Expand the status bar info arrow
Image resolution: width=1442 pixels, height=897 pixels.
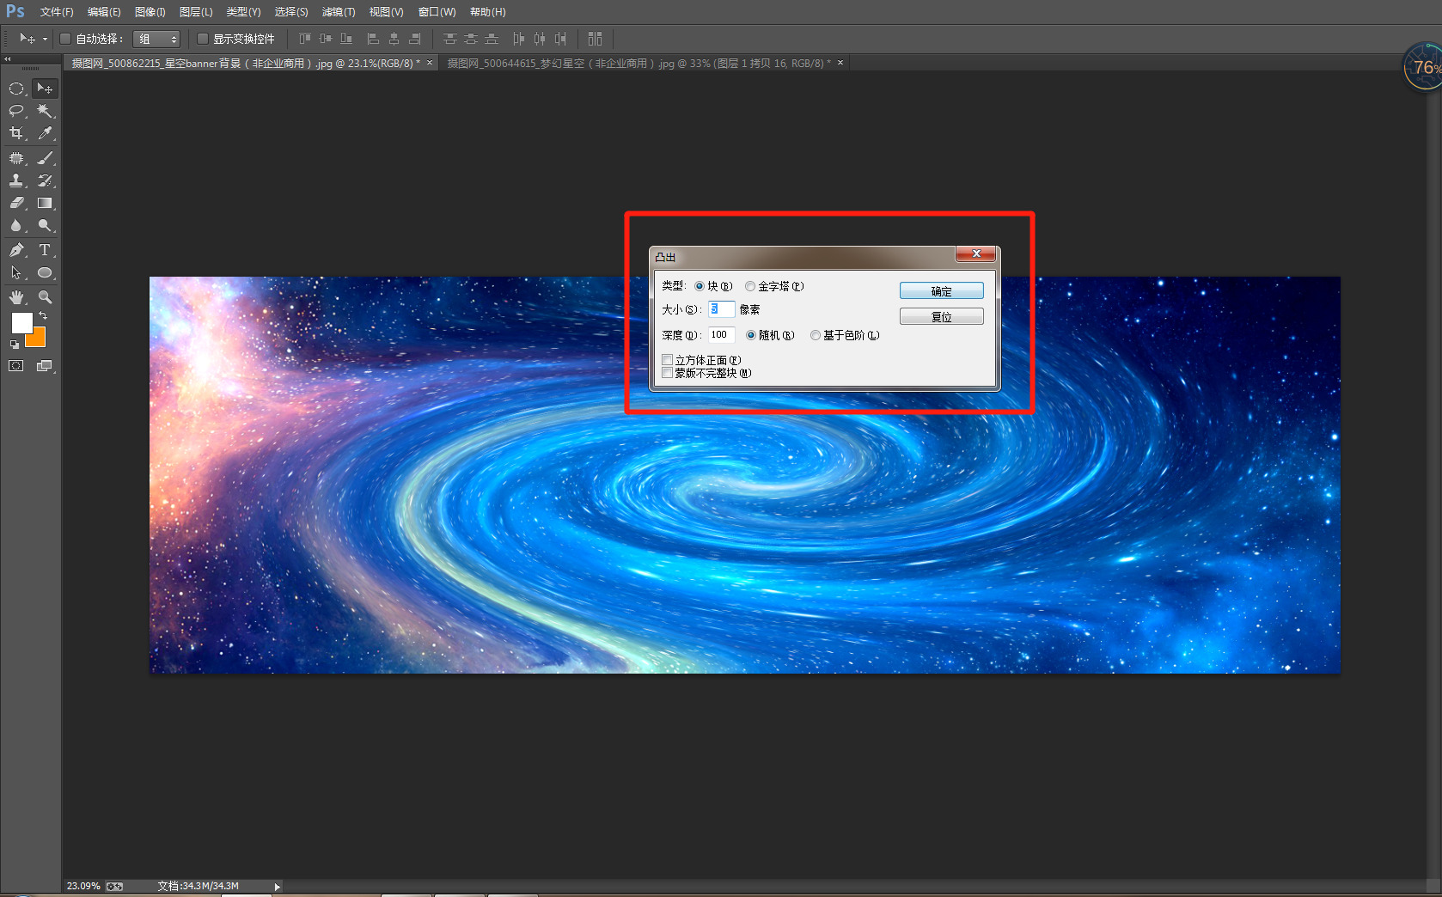(277, 886)
